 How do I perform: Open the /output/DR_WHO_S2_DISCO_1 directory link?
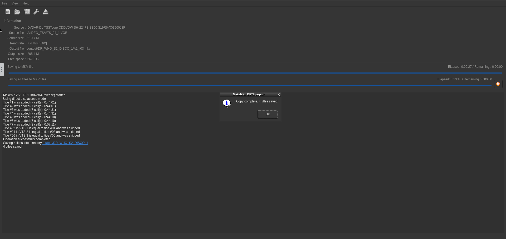click(65, 143)
